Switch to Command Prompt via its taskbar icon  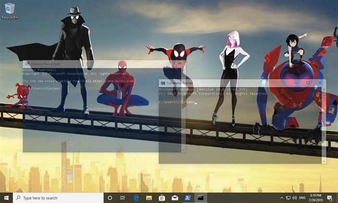pos(201,198)
